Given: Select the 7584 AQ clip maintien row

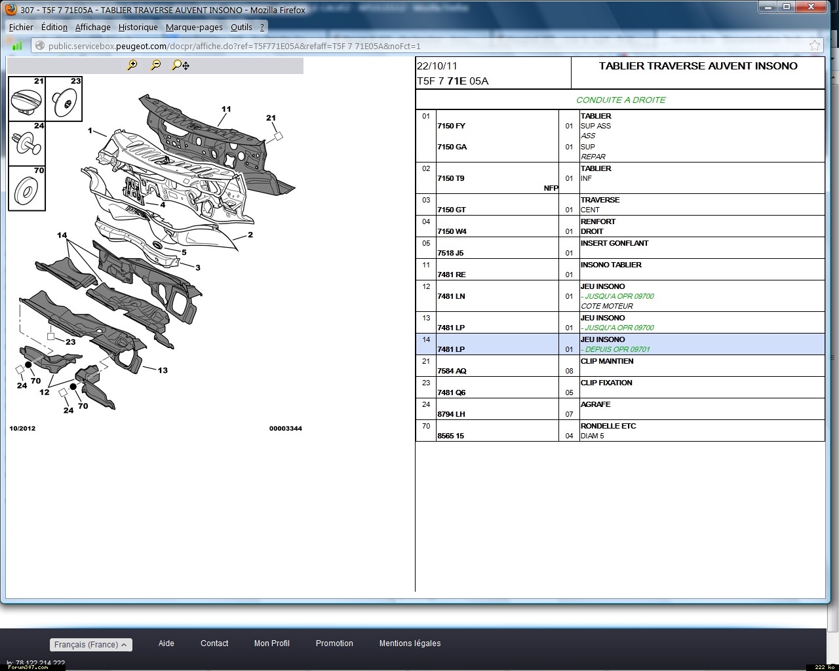Looking at the screenshot, I should click(452, 371).
